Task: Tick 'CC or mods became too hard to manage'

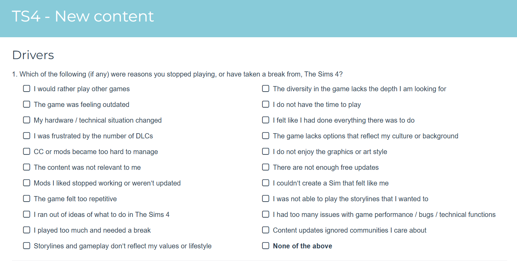Action: click(26, 152)
